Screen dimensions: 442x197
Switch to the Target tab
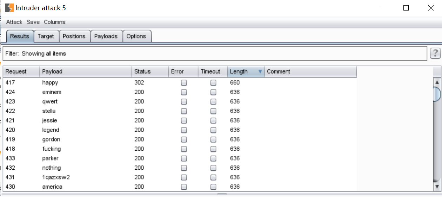(x=46, y=36)
